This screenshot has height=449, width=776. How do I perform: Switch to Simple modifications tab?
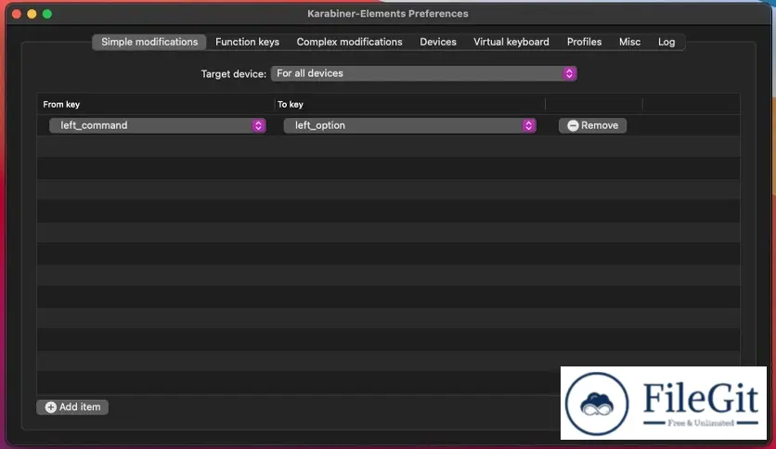tap(149, 42)
